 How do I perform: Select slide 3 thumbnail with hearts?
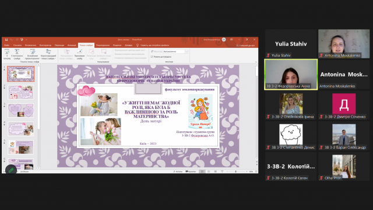(x=21, y=110)
